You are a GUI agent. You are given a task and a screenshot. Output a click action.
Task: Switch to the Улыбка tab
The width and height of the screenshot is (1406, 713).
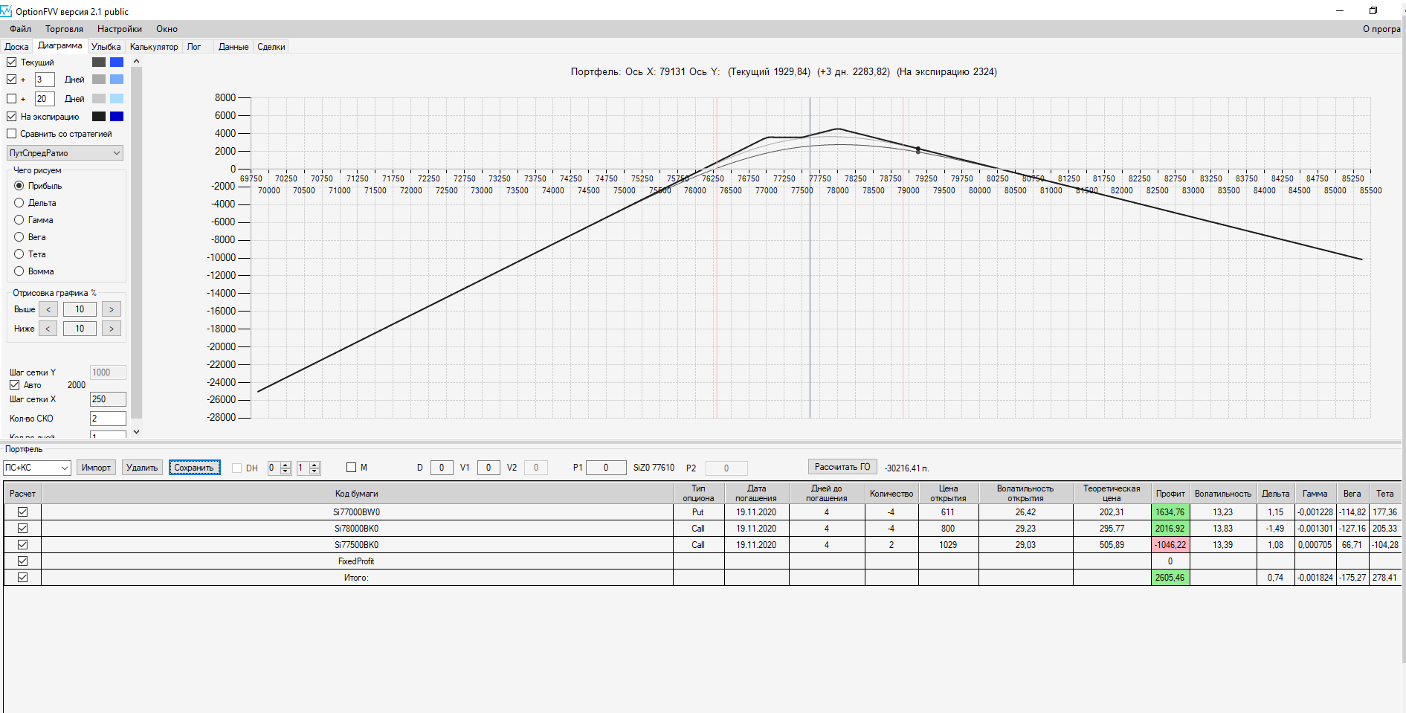point(106,47)
